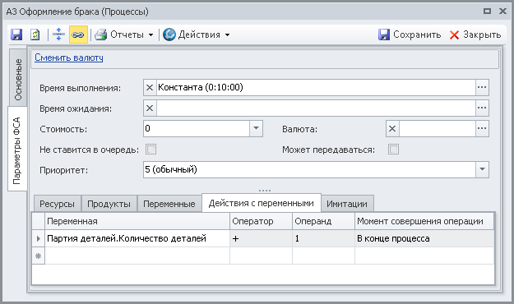
Task: Expand the Стоимость dropdown arrow
Action: click(256, 128)
